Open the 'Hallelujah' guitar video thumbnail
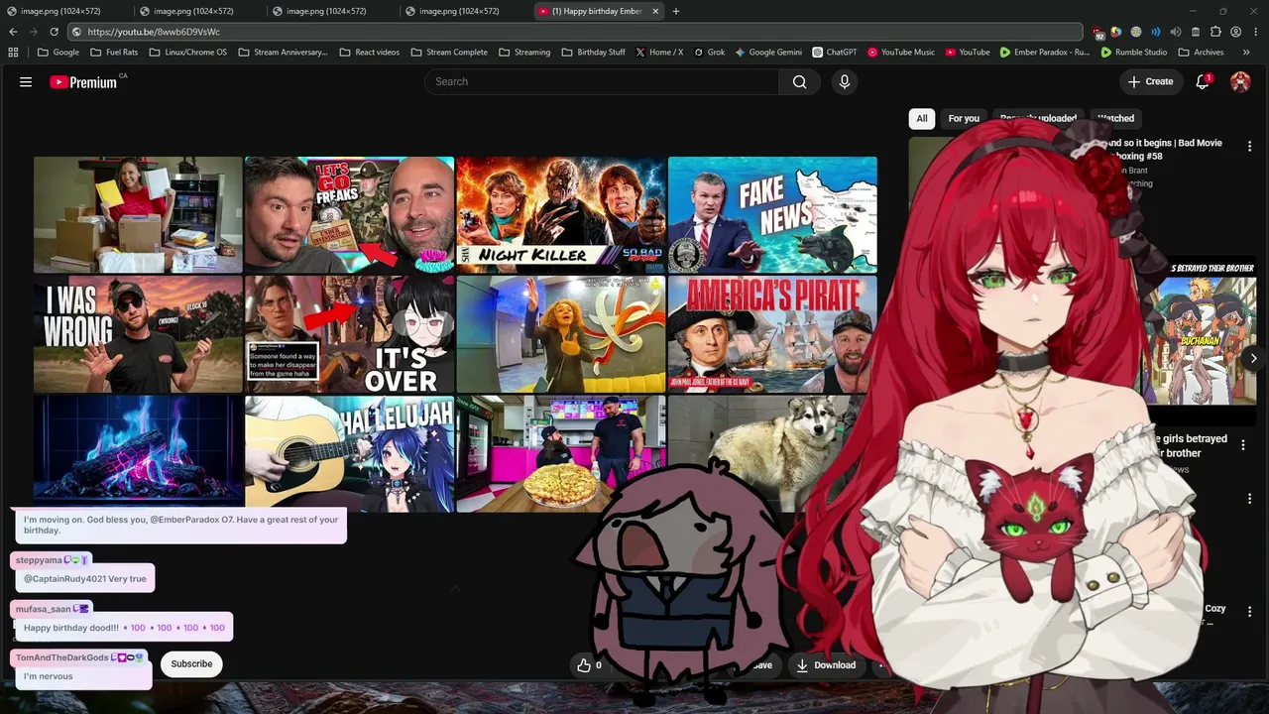 pos(349,453)
